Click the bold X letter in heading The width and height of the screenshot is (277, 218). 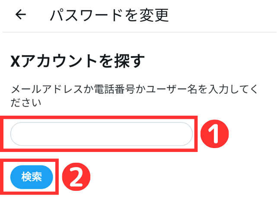click(16, 61)
